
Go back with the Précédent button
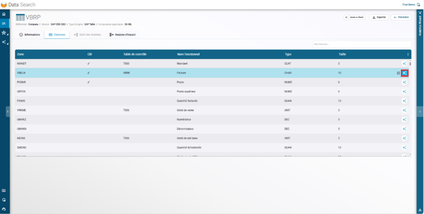[x=401, y=17]
